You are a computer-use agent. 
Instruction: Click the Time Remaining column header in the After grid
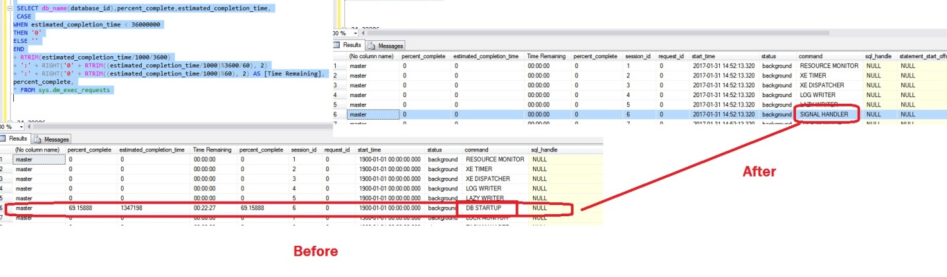pyautogui.click(x=546, y=56)
